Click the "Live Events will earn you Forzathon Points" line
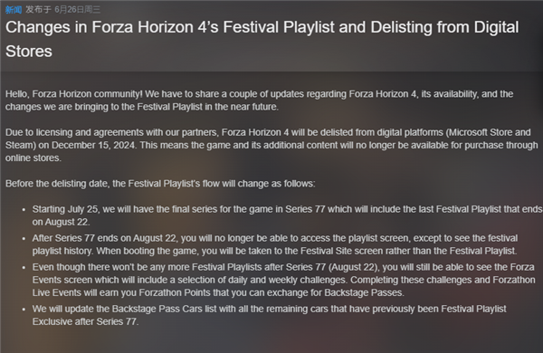The width and height of the screenshot is (543, 353). 218,292
